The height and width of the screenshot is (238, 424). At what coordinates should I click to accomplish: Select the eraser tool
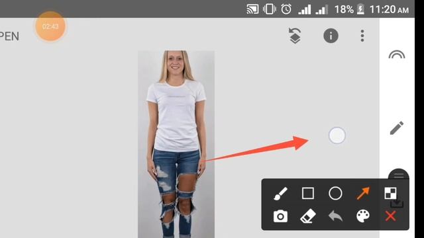tap(308, 216)
